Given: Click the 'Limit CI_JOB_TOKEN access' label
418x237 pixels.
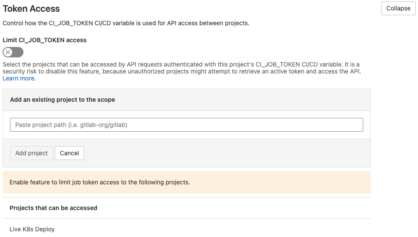Looking at the screenshot, I should (x=45, y=40).
